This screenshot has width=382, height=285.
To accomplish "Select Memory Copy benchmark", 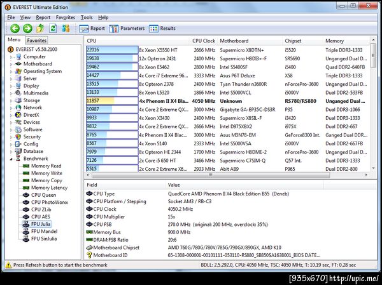I will (x=46, y=180).
